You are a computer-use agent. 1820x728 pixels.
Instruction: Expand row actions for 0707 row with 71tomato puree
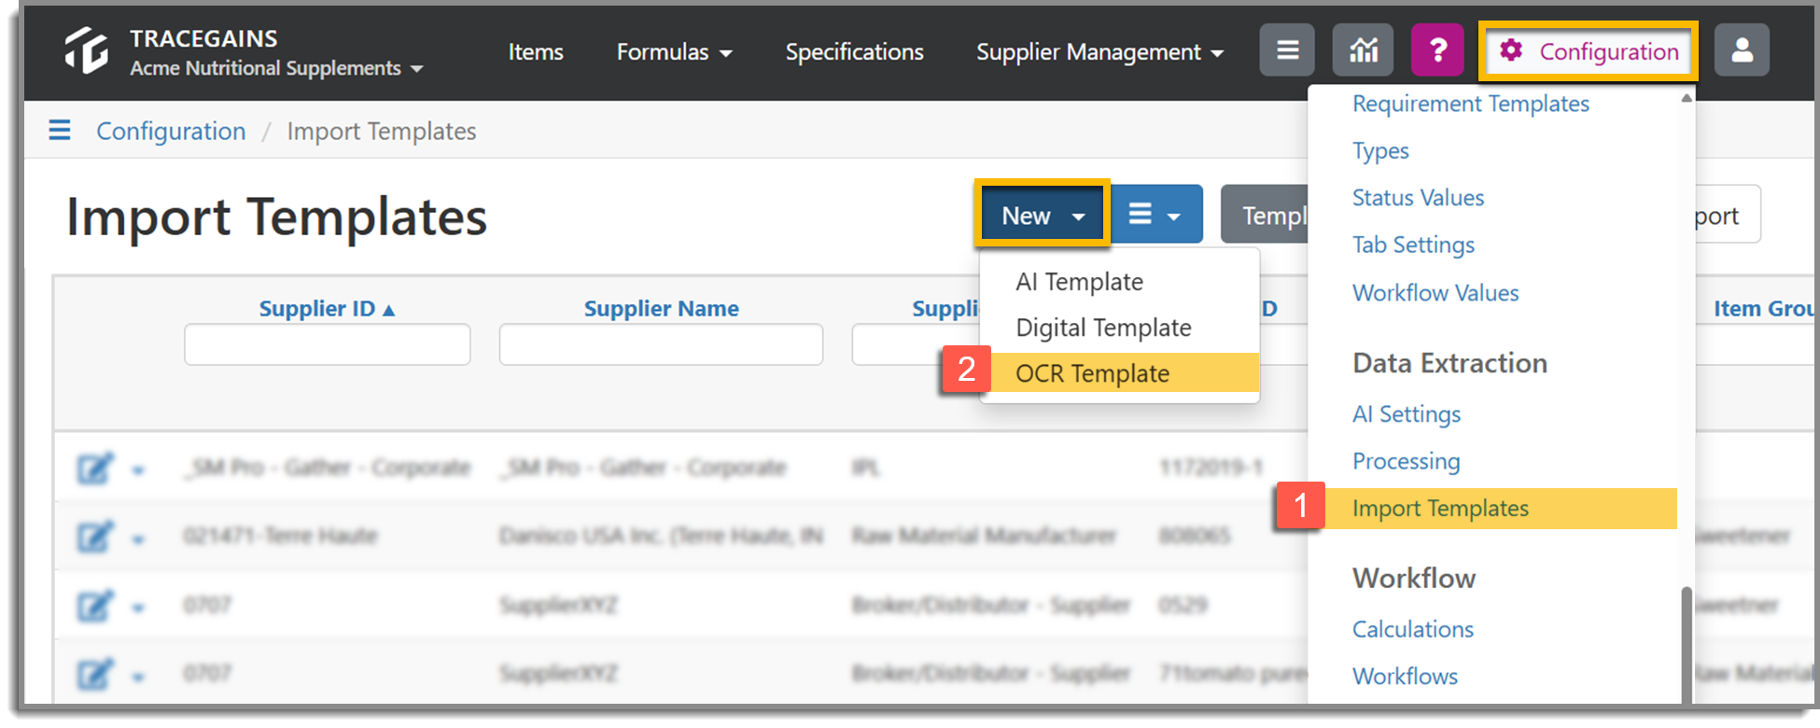pyautogui.click(x=138, y=677)
